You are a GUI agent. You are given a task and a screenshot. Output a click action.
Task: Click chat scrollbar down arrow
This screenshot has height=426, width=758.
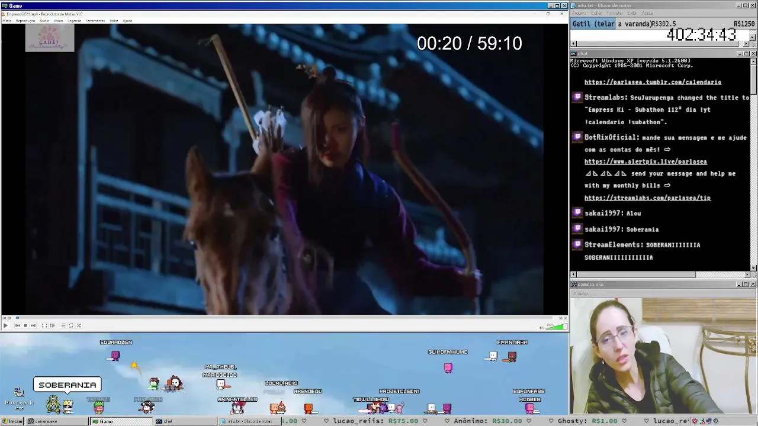pos(753,268)
